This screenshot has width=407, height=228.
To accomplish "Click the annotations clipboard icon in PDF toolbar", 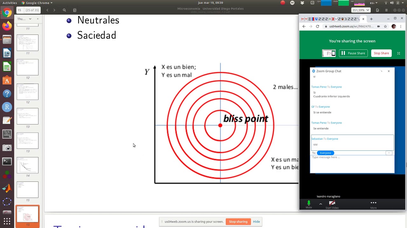I will coord(74,10).
